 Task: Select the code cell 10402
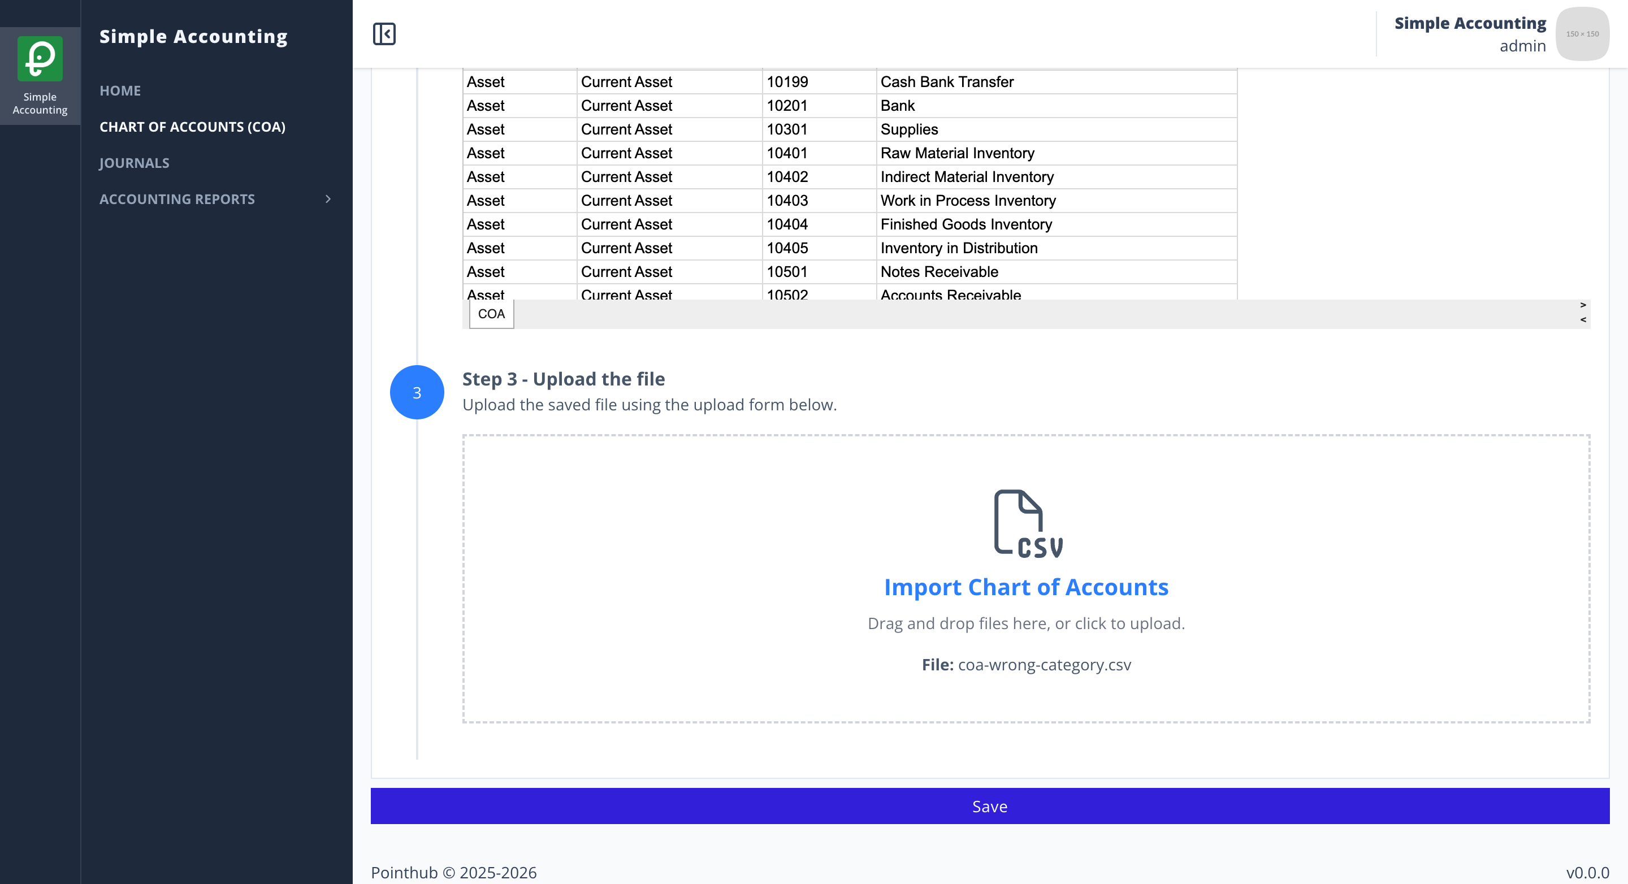pyautogui.click(x=819, y=177)
